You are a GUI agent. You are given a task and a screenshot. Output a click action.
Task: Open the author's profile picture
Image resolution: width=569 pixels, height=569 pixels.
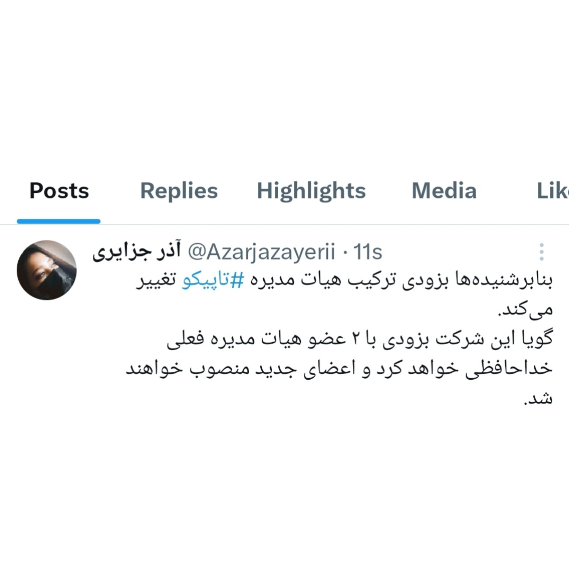point(47,270)
